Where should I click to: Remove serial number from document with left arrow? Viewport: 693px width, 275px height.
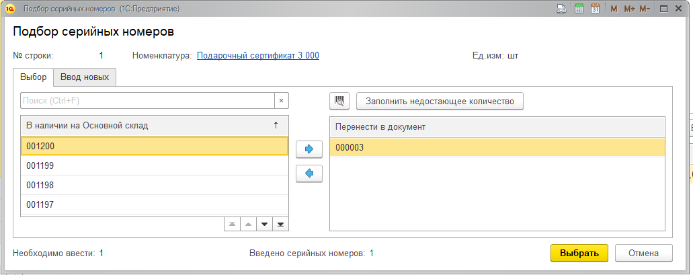coord(309,173)
